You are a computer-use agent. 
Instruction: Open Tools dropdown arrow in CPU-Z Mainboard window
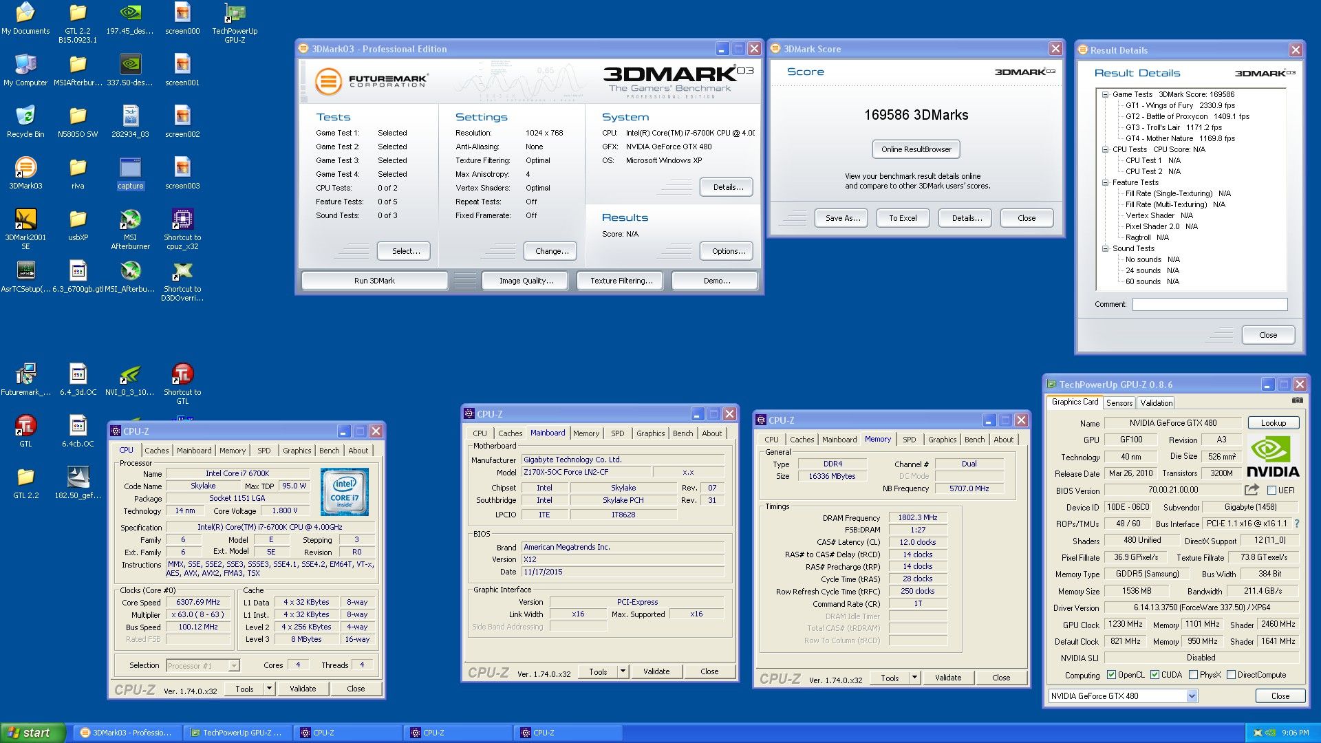point(623,671)
